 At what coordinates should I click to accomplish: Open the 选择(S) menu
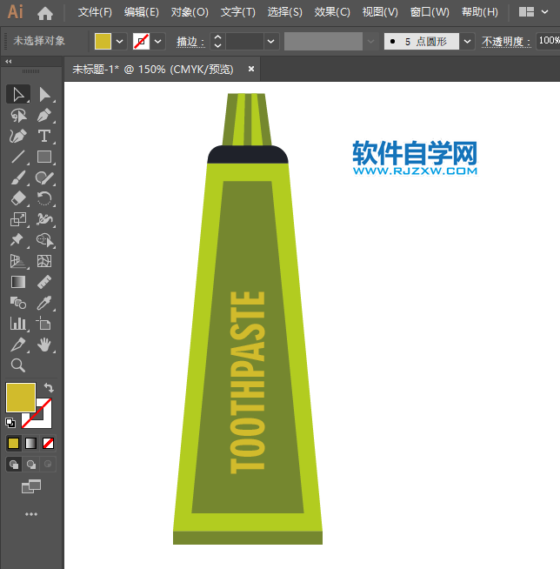pos(284,12)
